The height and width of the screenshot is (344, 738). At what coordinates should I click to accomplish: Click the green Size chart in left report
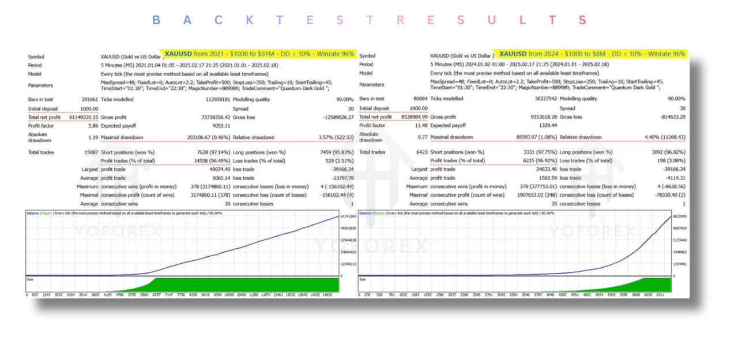click(182, 285)
